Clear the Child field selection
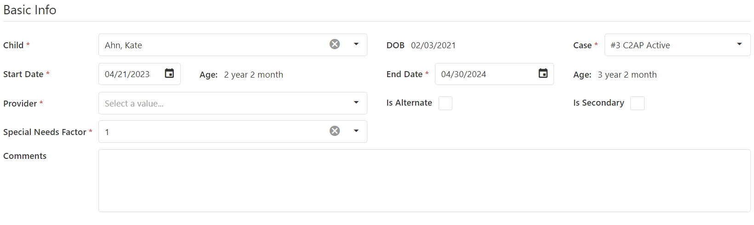754x225 pixels. point(335,44)
